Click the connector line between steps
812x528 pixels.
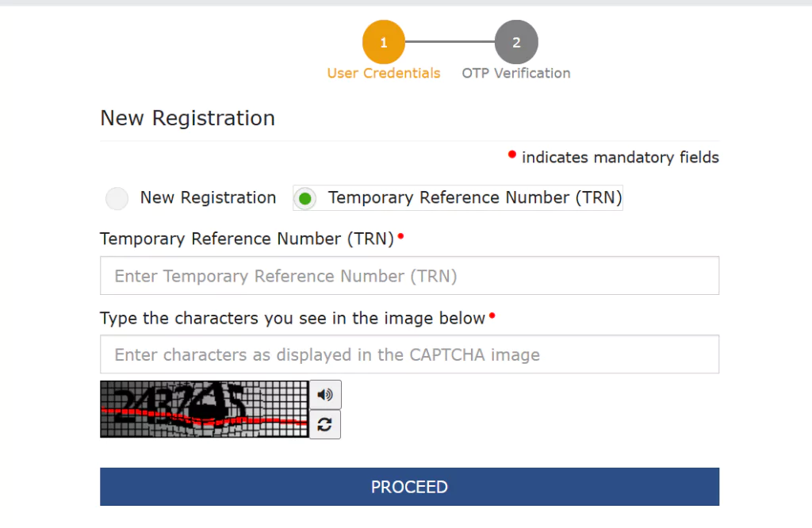point(450,42)
